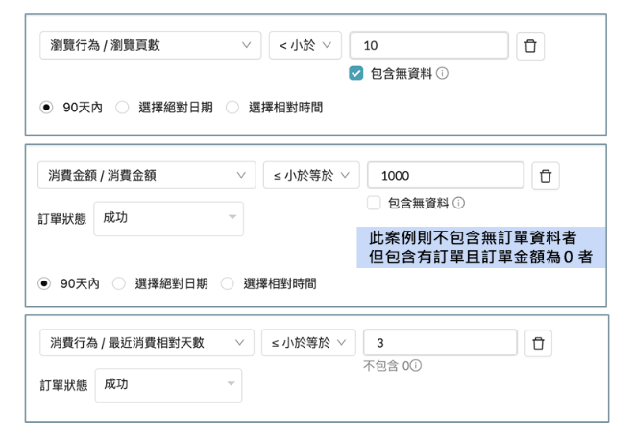
Task: Check 包含無資料 in the 消費金額 rule
Action: pos(374,203)
